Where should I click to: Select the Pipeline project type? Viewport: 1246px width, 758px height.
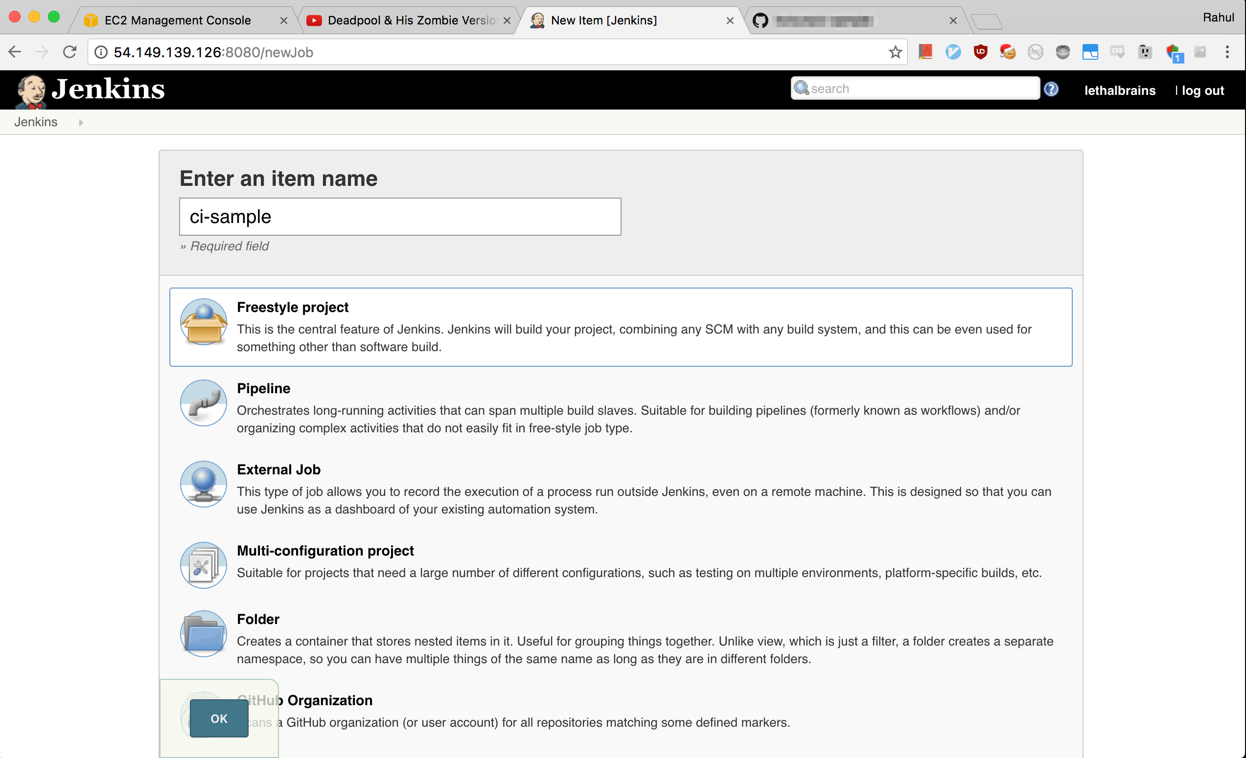pyautogui.click(x=263, y=388)
